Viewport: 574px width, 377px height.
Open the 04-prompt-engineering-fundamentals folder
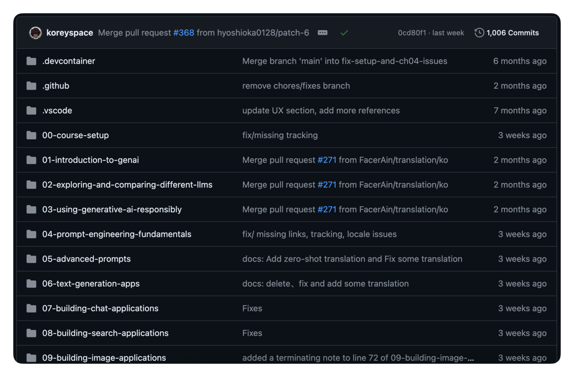tap(116, 234)
